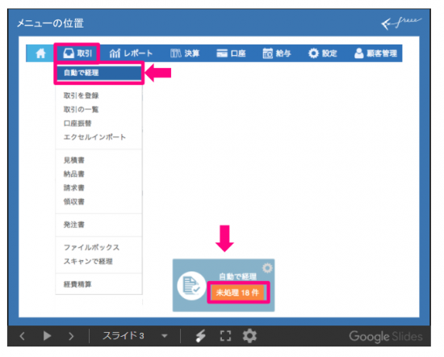Click the home icon in navigation bar
444x357 pixels.
(x=40, y=53)
